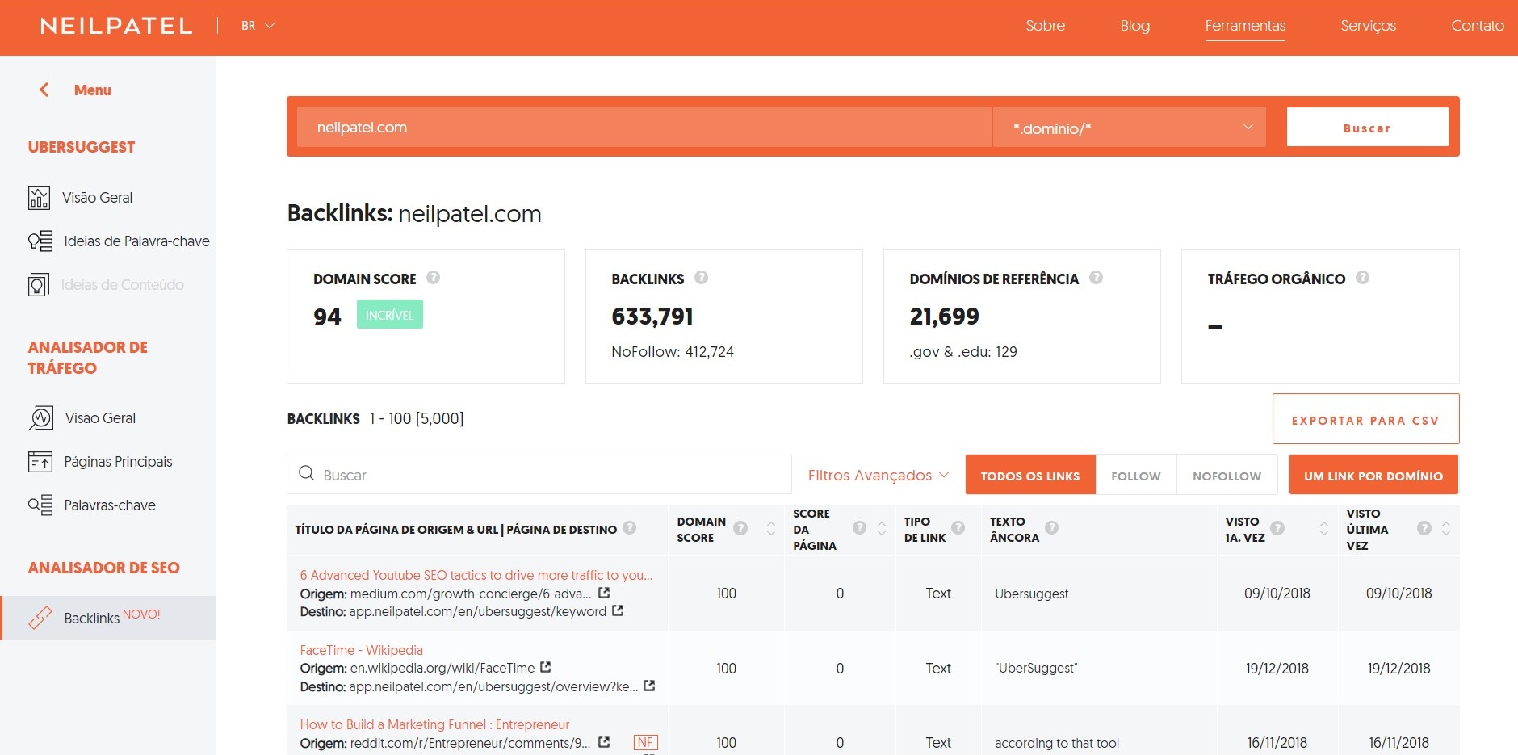Click help icon in Visto Última Vez column
The image size is (1518, 755).
pyautogui.click(x=1424, y=528)
